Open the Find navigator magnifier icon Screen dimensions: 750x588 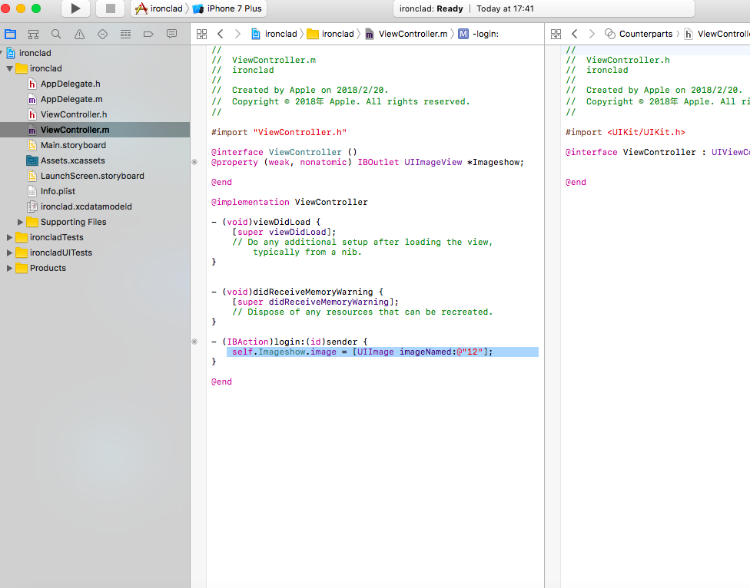pyautogui.click(x=56, y=34)
